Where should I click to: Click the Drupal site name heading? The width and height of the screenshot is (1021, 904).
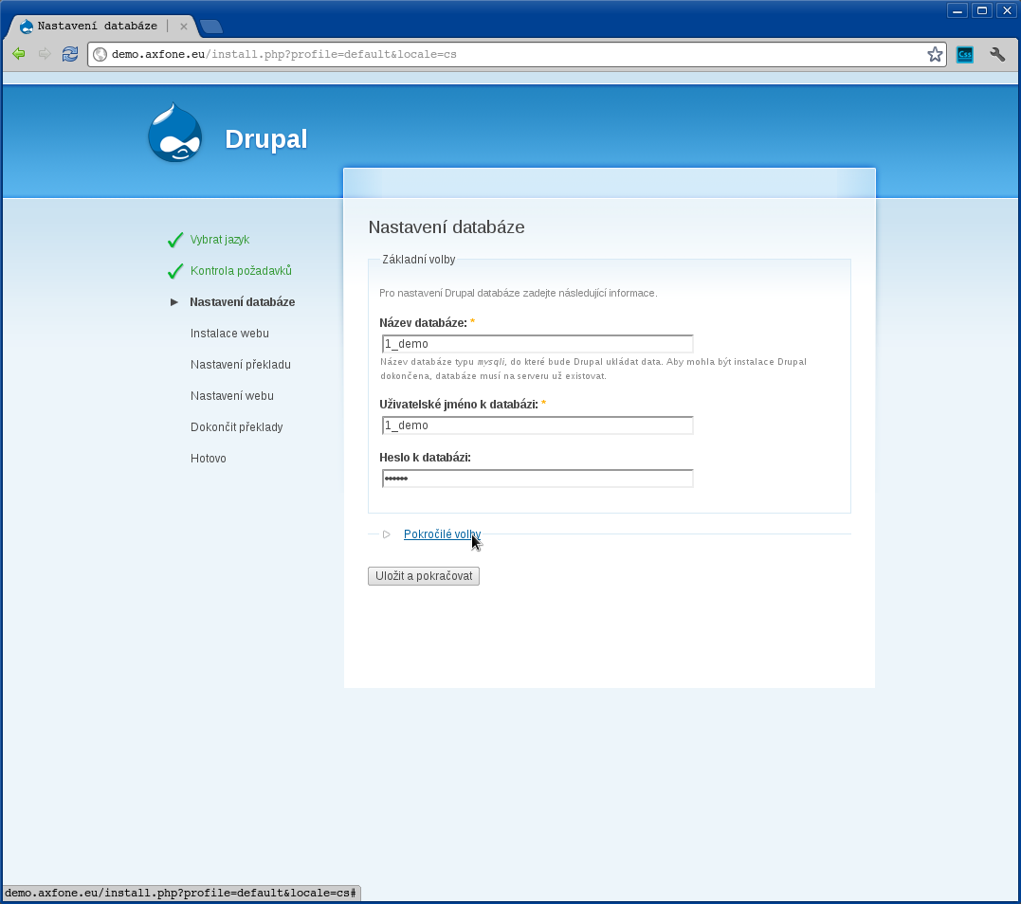pos(266,139)
